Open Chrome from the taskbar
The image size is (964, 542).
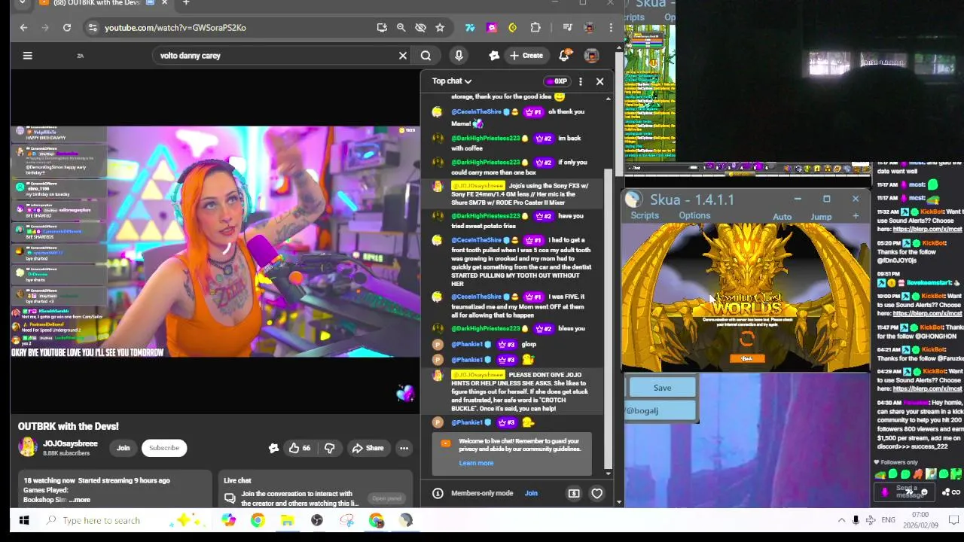pos(258,520)
